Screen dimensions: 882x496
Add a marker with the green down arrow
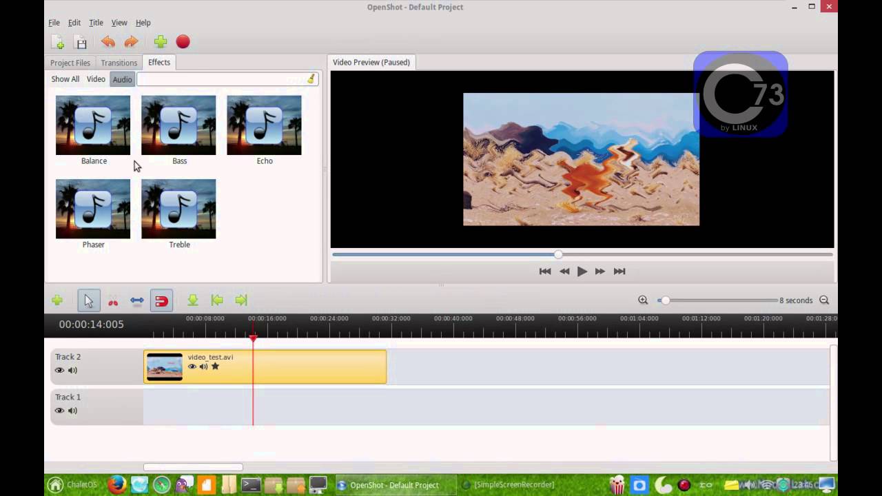(x=193, y=300)
